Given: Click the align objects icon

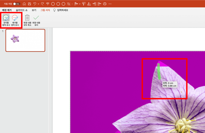Looking at the screenshot, I should (76, 4).
